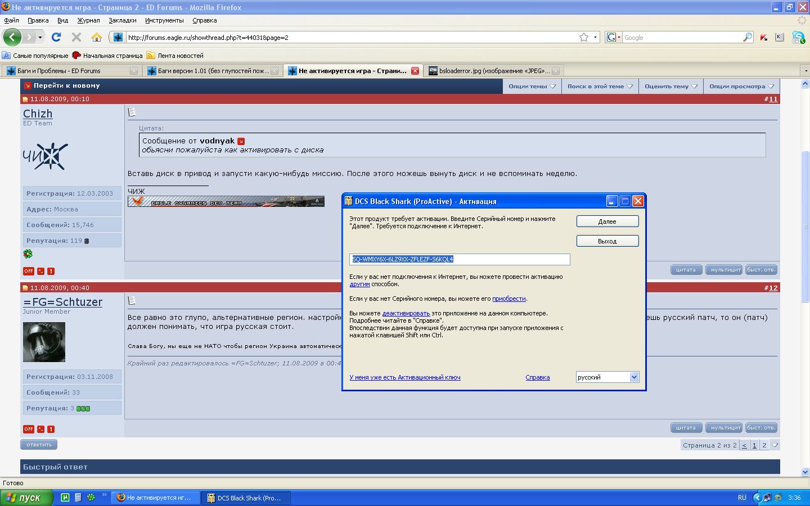Image resolution: width=810 pixels, height=506 pixels.
Task: Click Выход button in activation dialog
Action: [x=607, y=241]
